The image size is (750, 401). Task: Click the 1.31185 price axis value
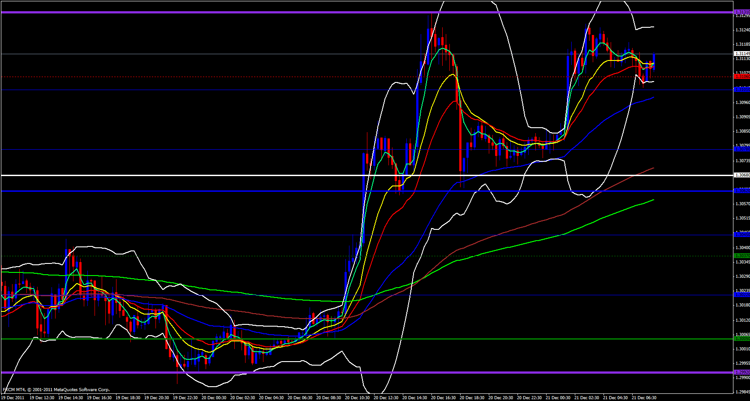coord(742,44)
